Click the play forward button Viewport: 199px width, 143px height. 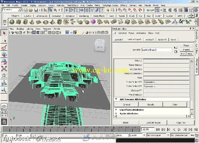(179, 129)
